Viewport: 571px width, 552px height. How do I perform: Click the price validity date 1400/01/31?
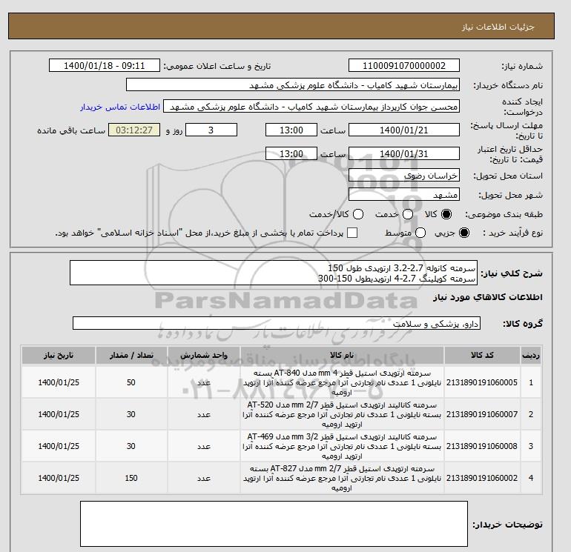pyautogui.click(x=404, y=153)
